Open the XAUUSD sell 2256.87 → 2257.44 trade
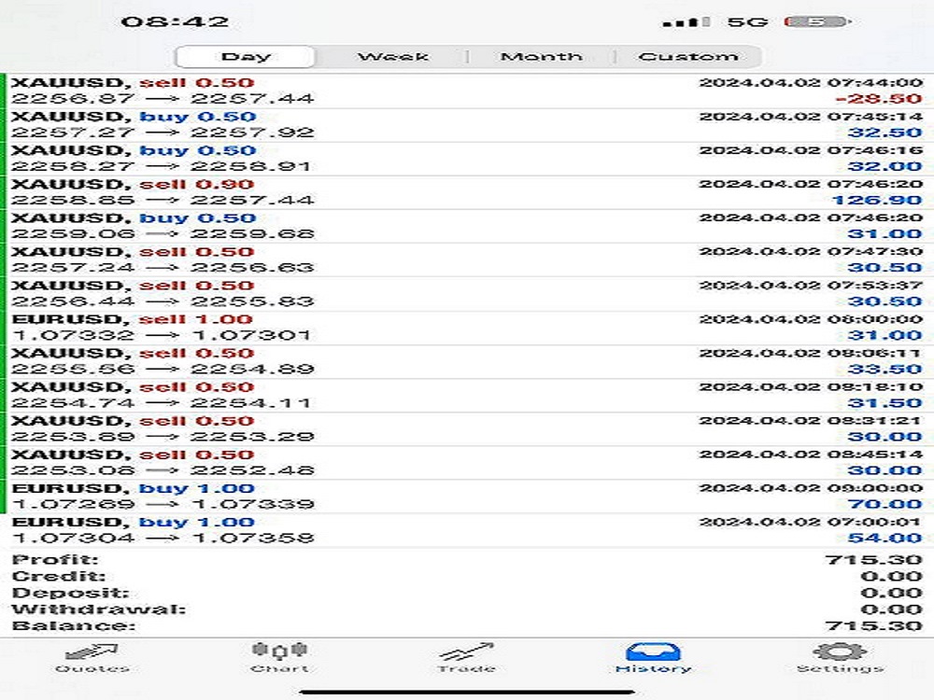The image size is (934, 700). coord(467,91)
